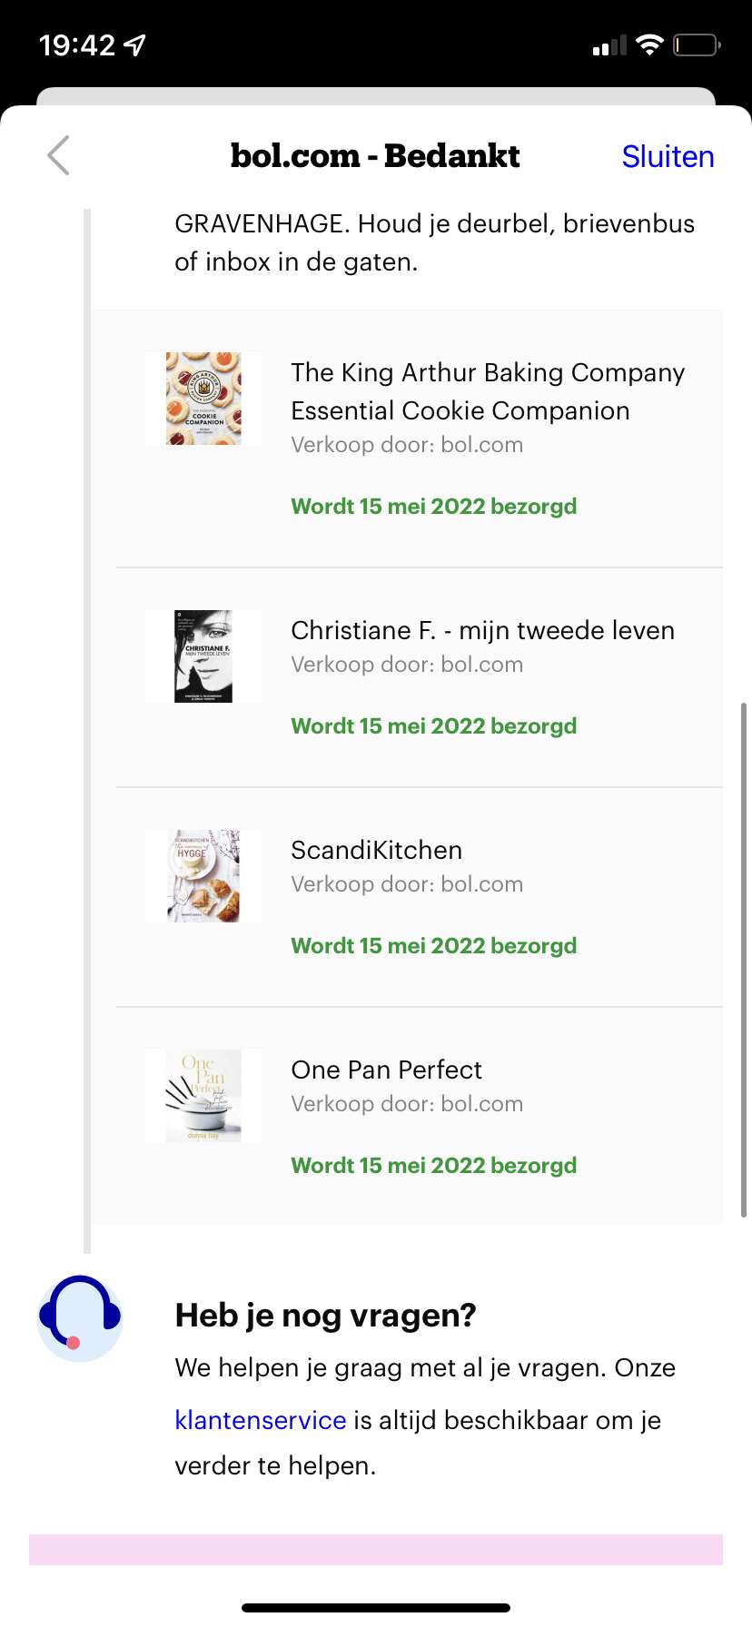Select 'Christiane F. - mijn tweede leven' title
752x1627 pixels.
pos(482,630)
